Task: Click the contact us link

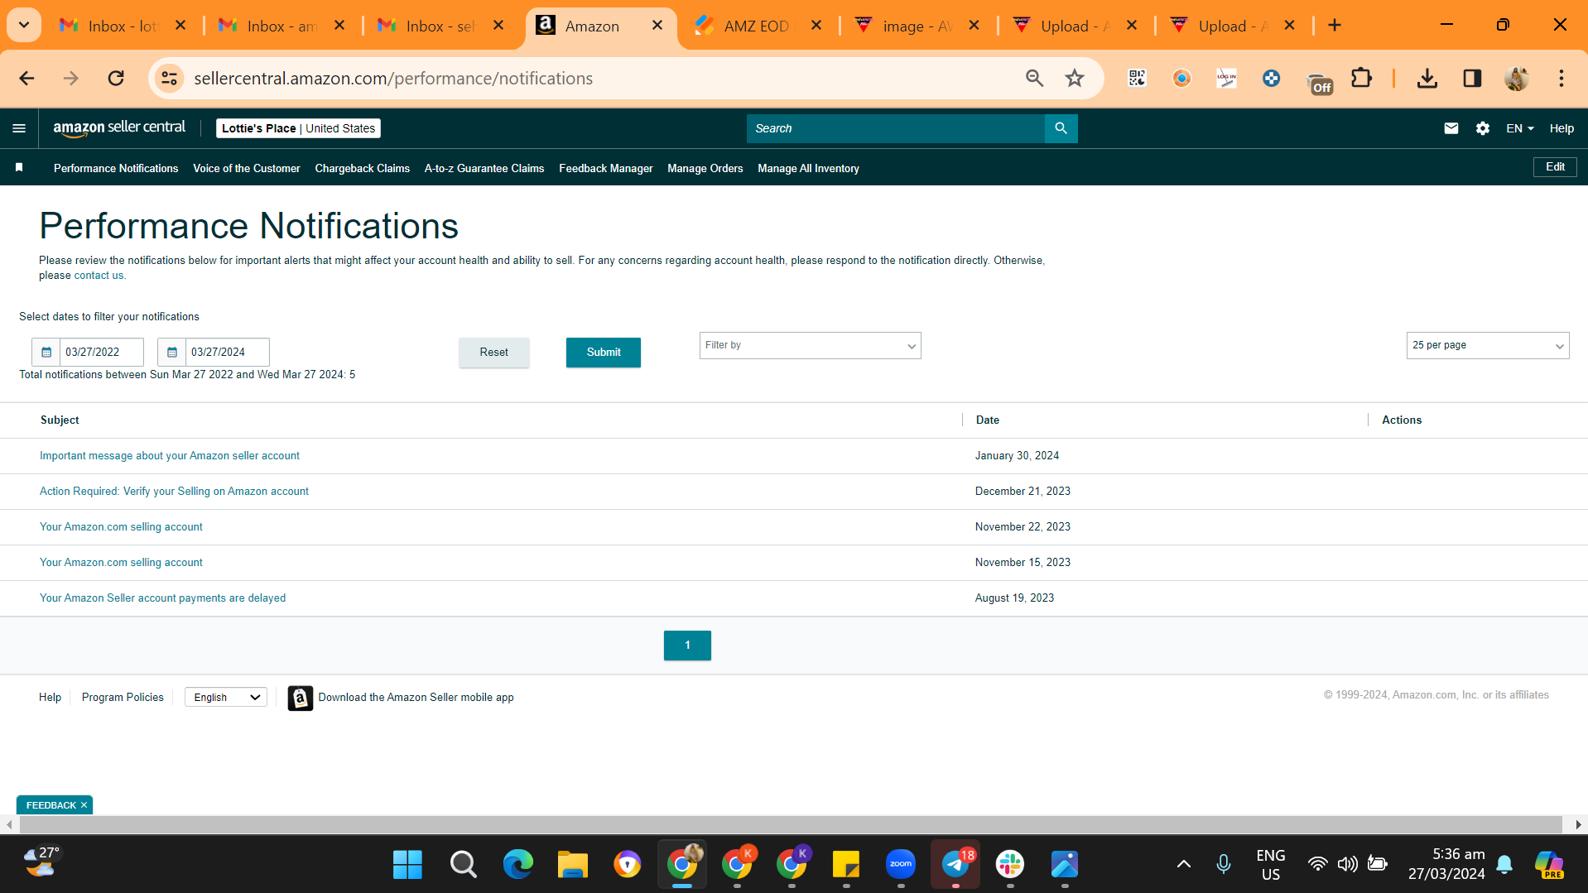Action: (99, 276)
